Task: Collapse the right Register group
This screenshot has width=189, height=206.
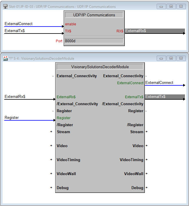Action: point(146,111)
